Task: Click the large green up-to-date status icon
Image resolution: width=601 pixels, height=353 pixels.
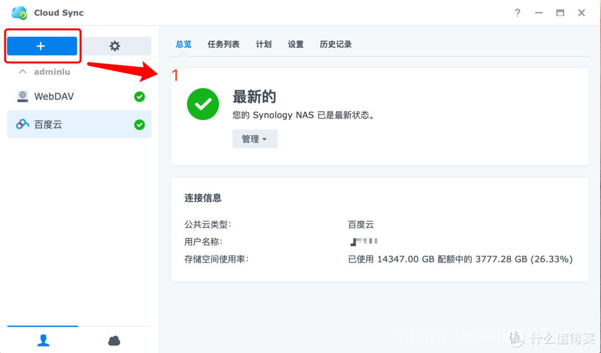Action: [203, 104]
